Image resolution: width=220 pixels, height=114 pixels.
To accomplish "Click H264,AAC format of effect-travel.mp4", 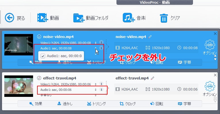I will tap(127, 89).
